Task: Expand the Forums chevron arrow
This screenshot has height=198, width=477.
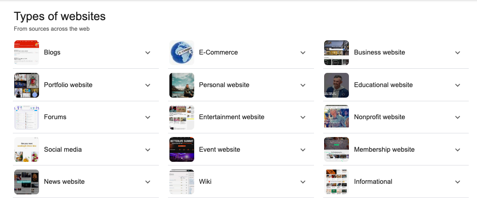Action: 148,117
